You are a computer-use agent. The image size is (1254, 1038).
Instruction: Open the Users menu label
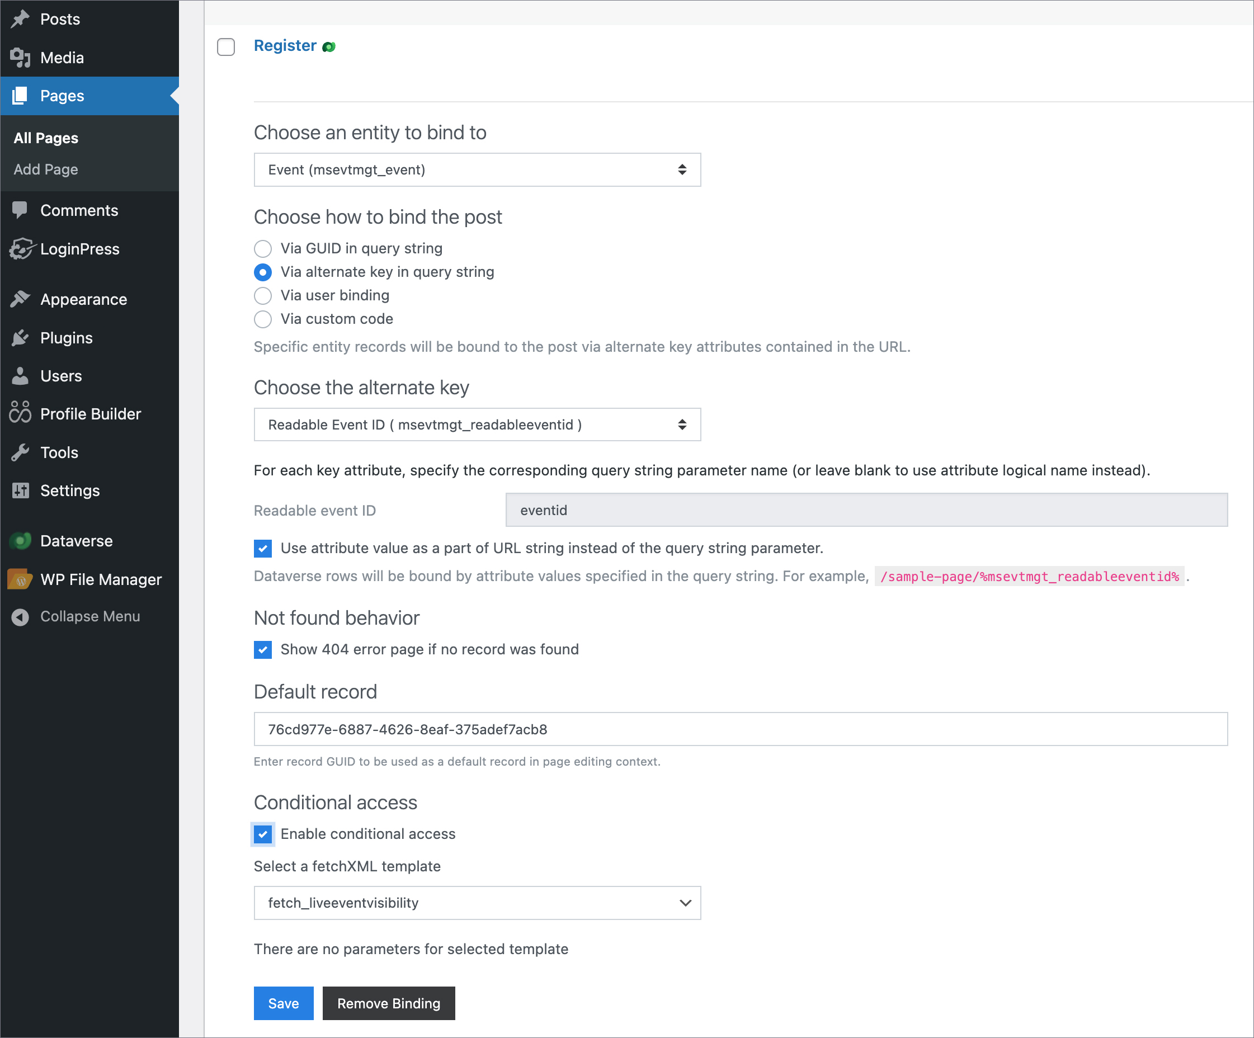61,376
